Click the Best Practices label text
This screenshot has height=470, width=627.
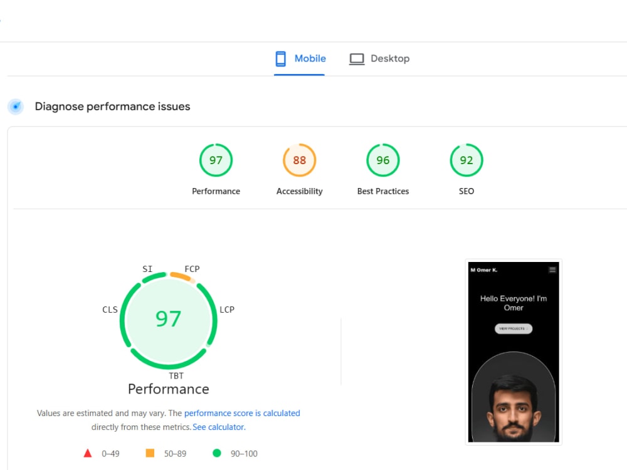tap(383, 191)
